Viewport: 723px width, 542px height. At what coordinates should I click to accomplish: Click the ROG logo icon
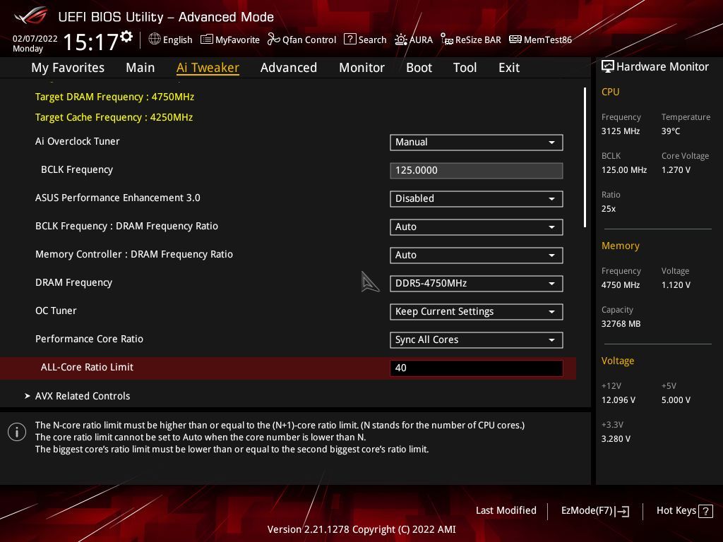tap(31, 16)
